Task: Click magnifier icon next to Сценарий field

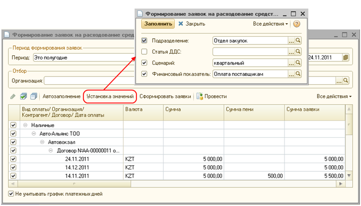Action: (298, 62)
